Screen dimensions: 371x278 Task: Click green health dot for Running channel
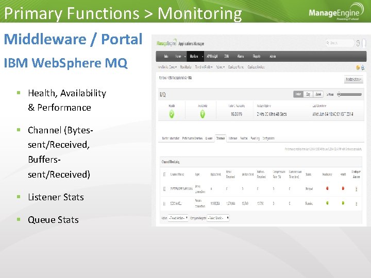[x=343, y=203]
